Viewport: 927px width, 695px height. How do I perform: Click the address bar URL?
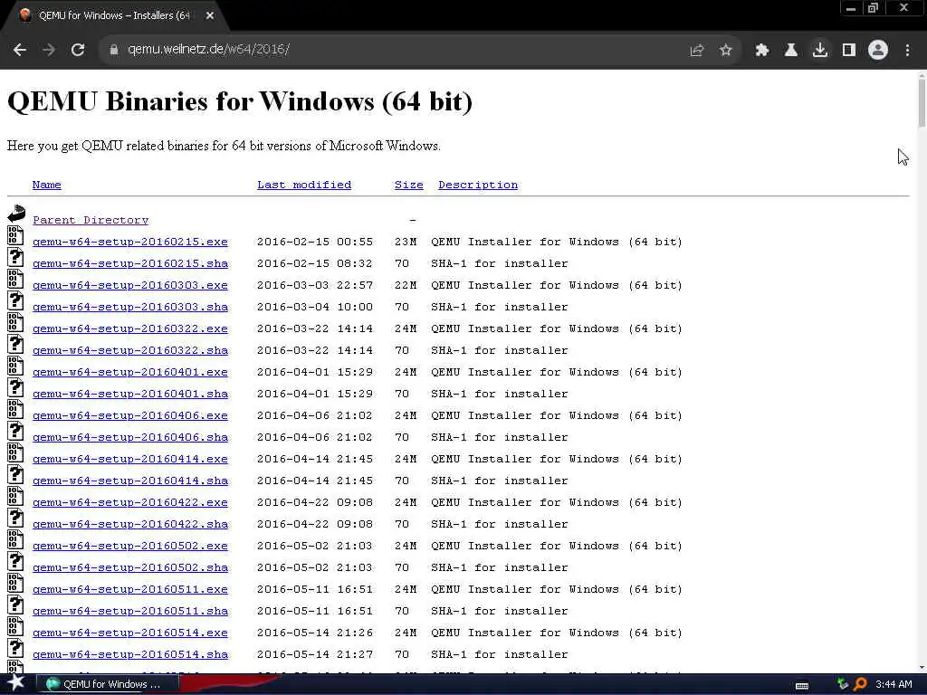(209, 50)
